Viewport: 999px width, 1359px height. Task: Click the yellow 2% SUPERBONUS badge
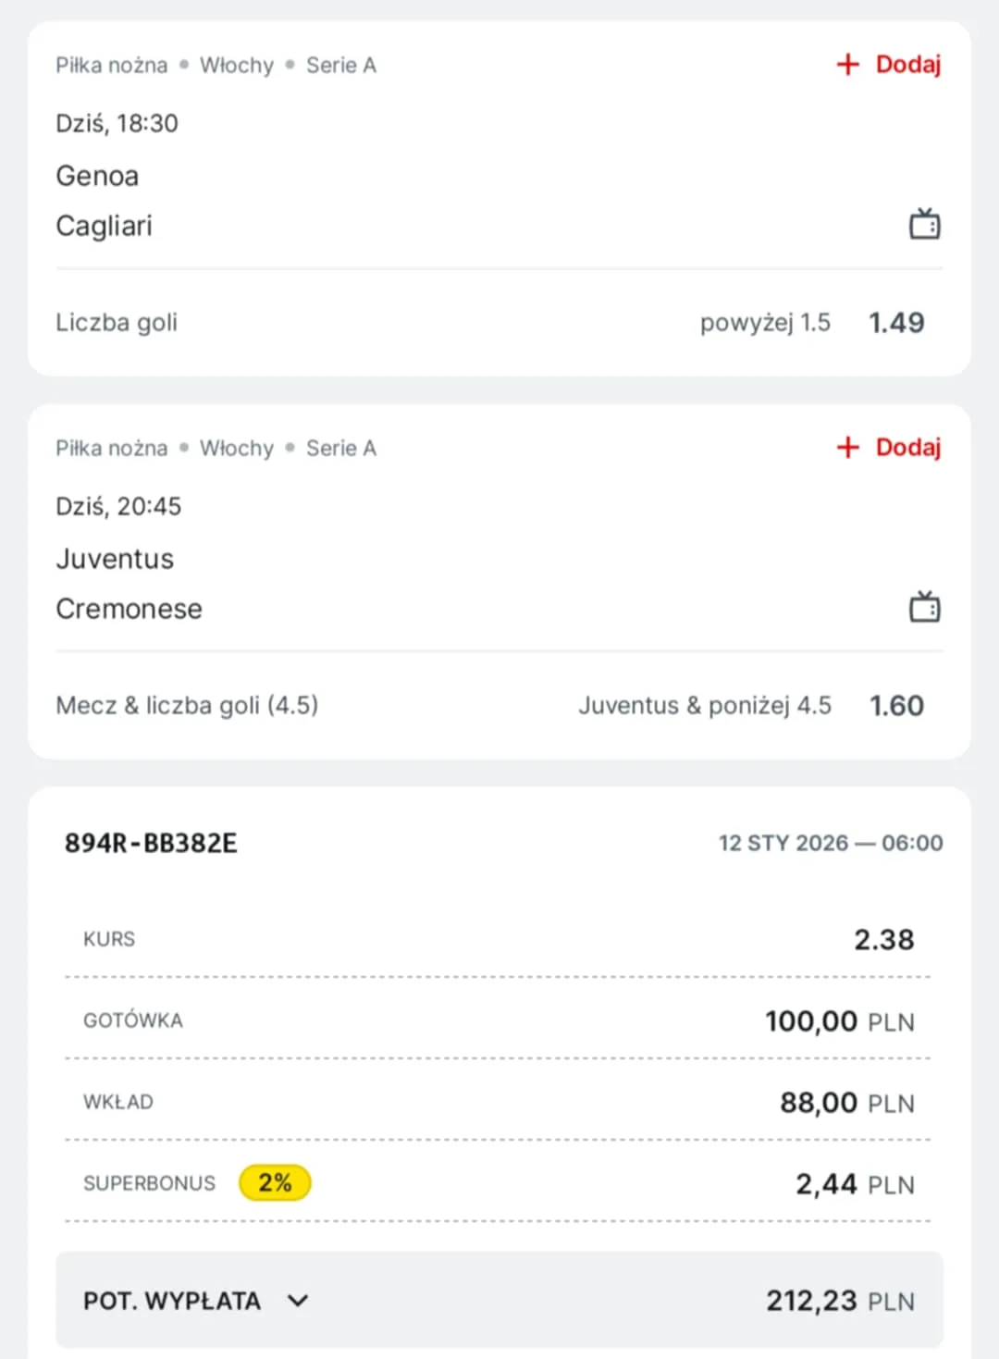(x=275, y=1182)
